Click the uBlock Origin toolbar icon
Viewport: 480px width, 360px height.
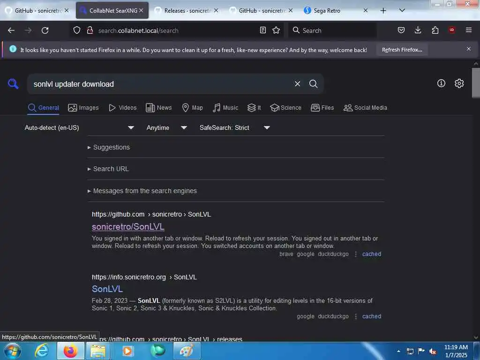coord(452,30)
